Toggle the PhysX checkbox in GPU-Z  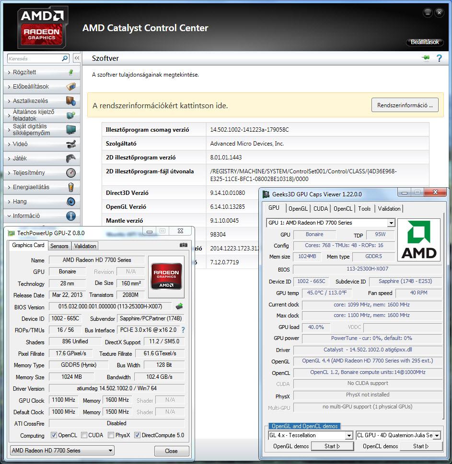click(111, 435)
